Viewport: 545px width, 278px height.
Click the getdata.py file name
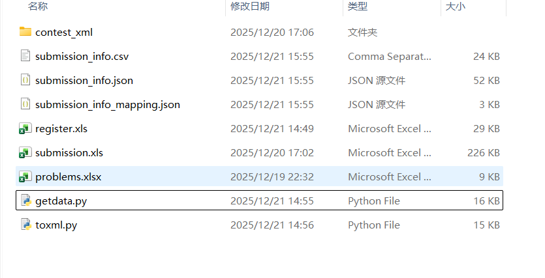pos(61,201)
